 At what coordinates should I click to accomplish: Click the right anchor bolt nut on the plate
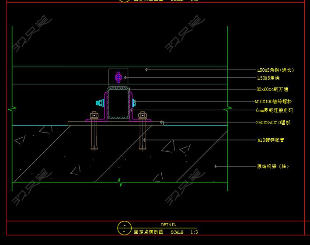[142, 116]
